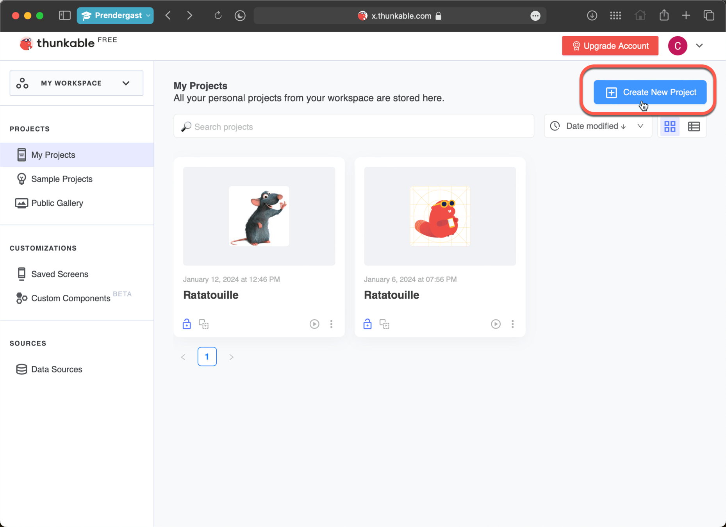
Task: Click the Search projects input field
Action: (353, 126)
